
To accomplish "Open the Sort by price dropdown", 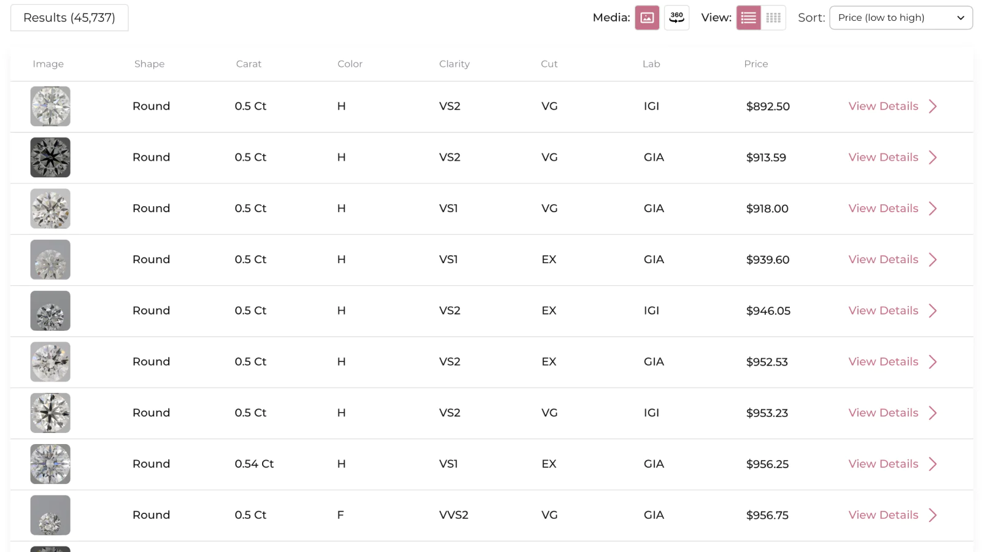I will click(900, 18).
